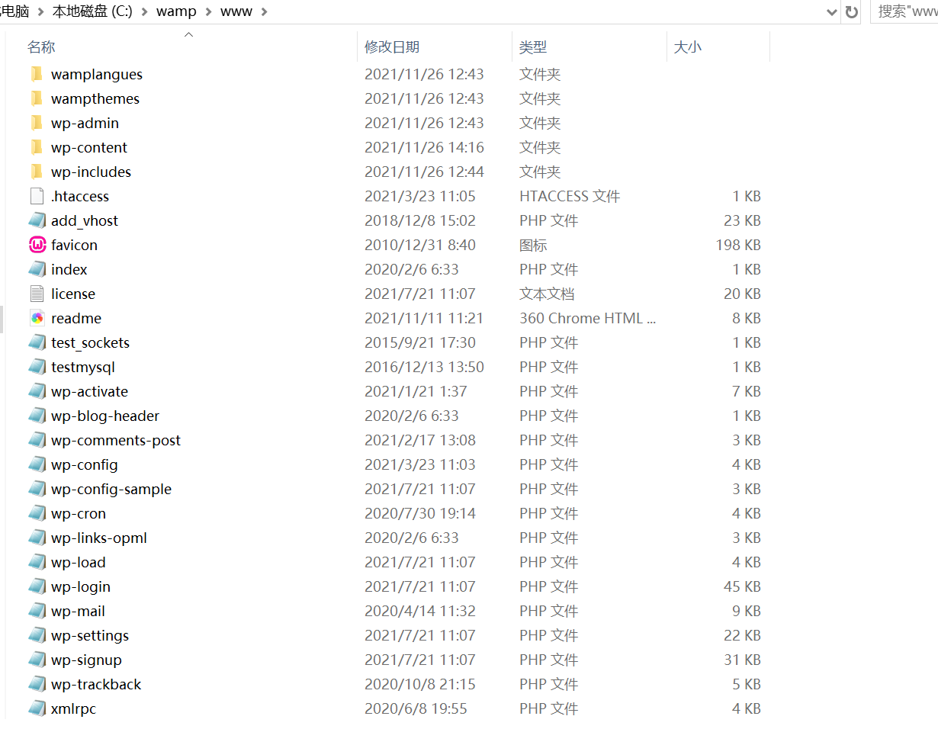The width and height of the screenshot is (938, 729).
Task: Sort files by 修改日期 column
Action: [x=392, y=47]
